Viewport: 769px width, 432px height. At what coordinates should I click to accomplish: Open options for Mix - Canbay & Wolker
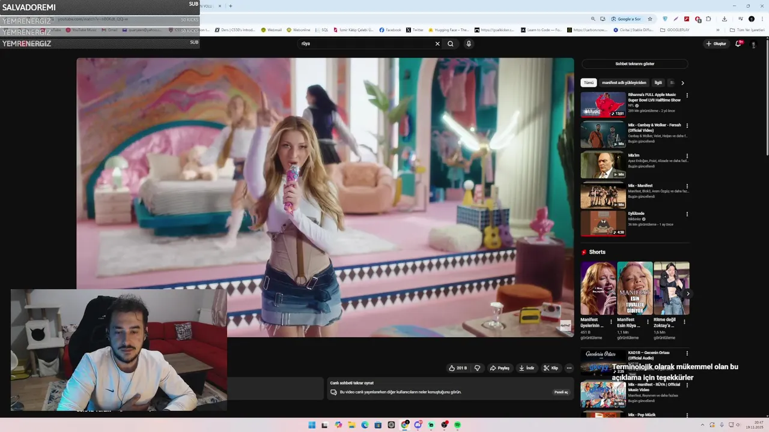point(687,125)
